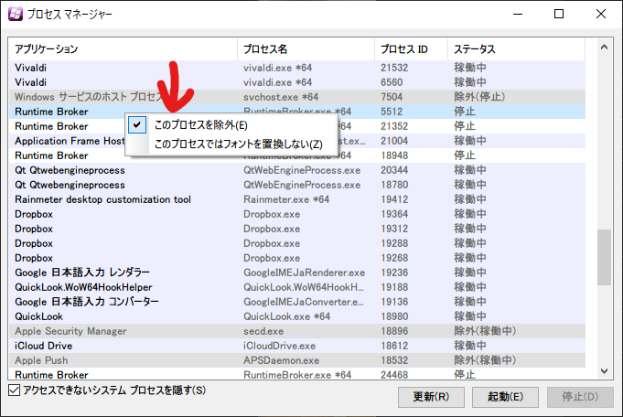Maximize the Process Manager window
Screen dimensions: 623x417
pos(559,15)
